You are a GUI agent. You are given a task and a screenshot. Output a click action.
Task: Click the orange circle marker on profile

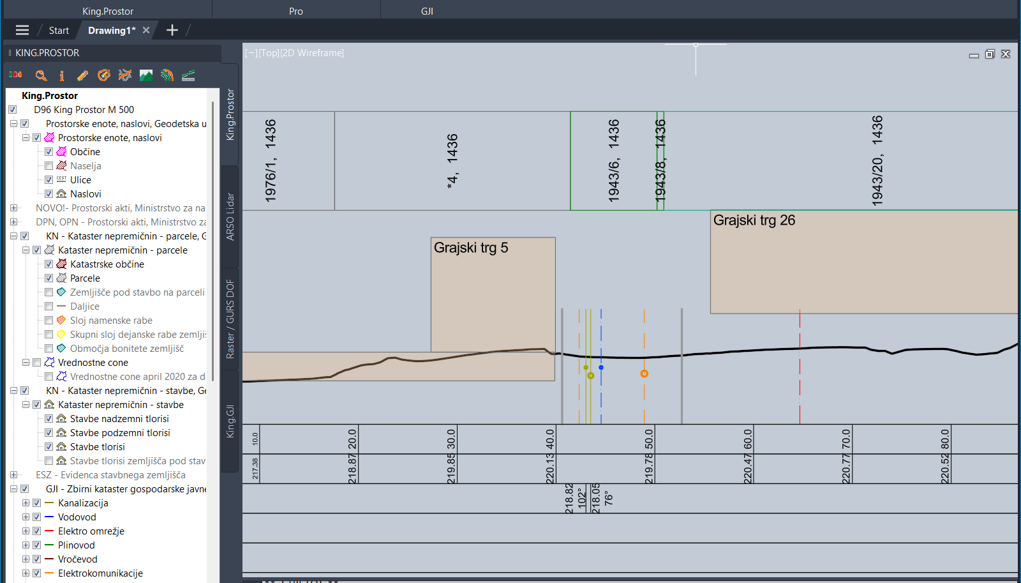click(x=645, y=374)
